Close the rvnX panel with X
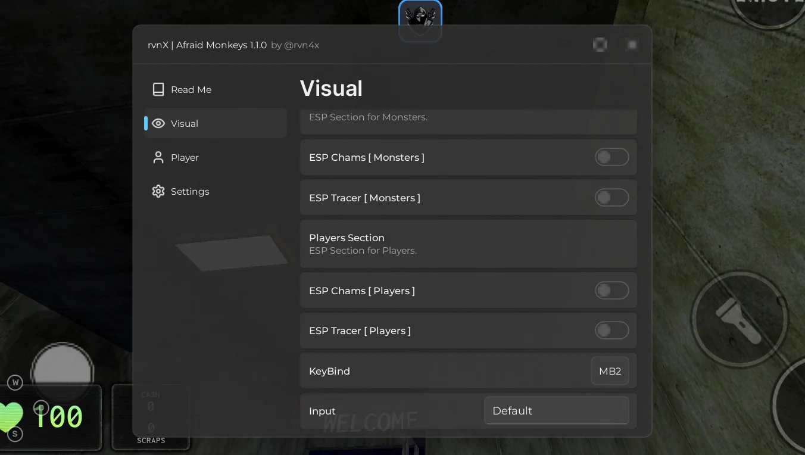 [632, 45]
